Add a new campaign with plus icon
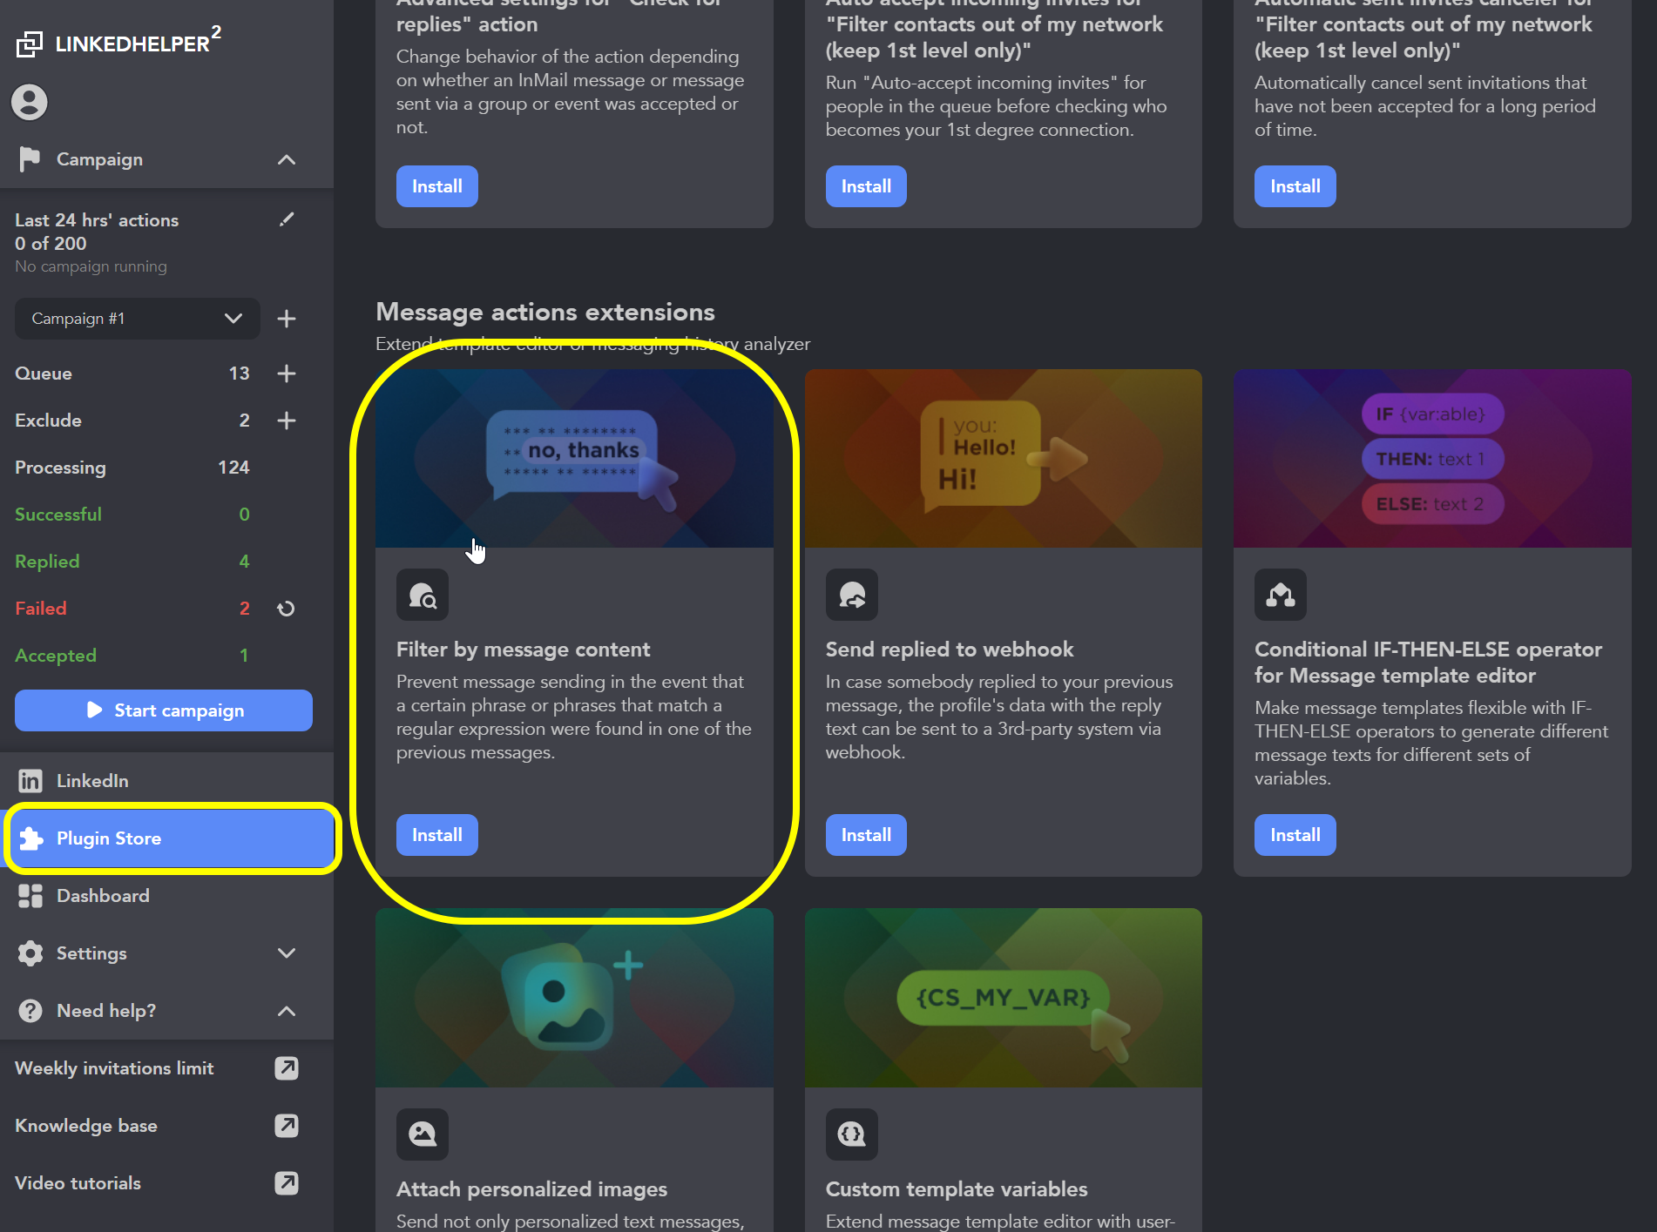Viewport: 1657px width, 1232px height. click(286, 319)
